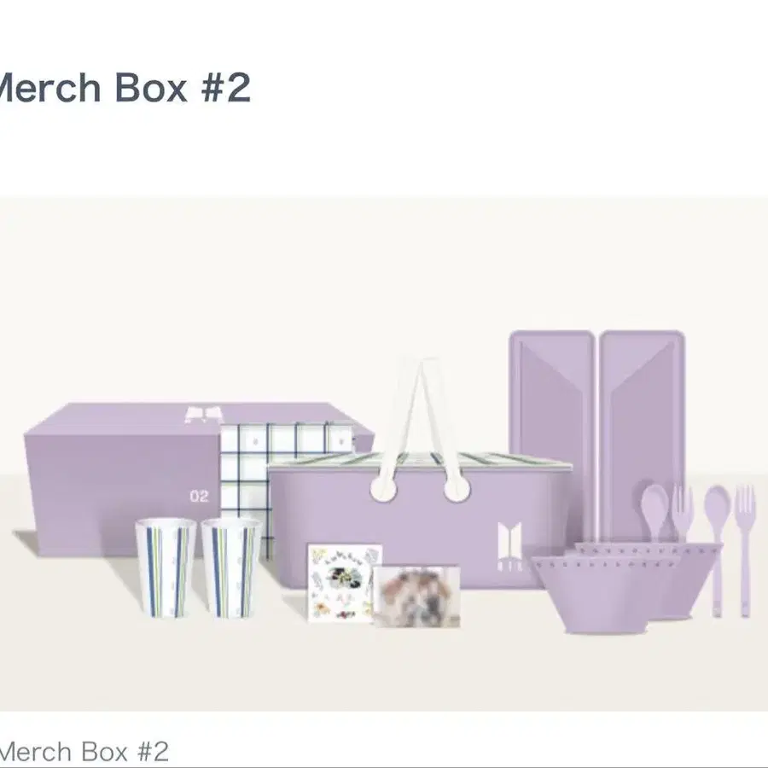Click the right striped paper cup
The width and height of the screenshot is (768, 768).
[x=231, y=568]
